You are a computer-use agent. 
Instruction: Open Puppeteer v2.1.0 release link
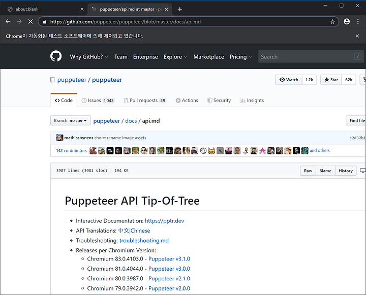[169, 278]
